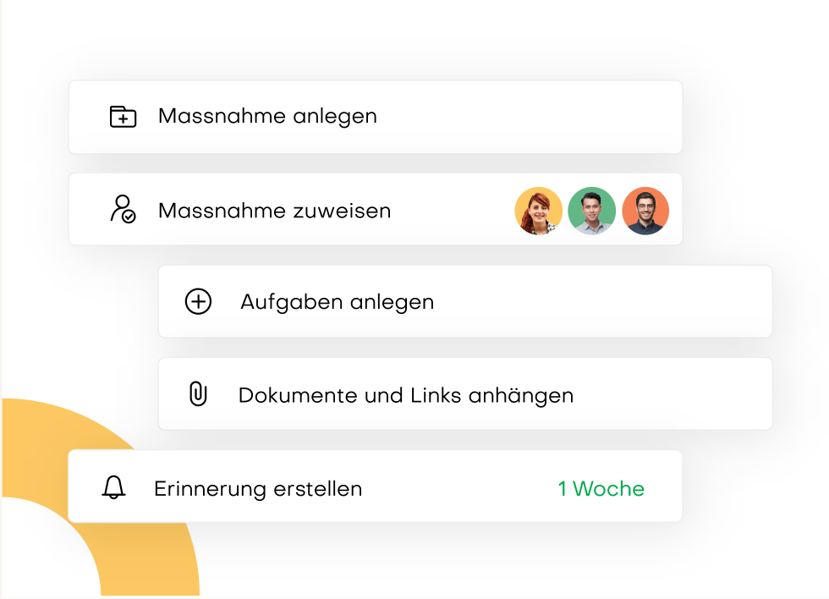Select the man's avatar on green background

591,211
